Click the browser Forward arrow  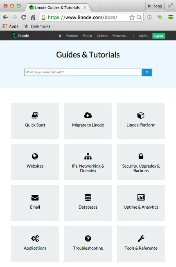click(x=15, y=17)
